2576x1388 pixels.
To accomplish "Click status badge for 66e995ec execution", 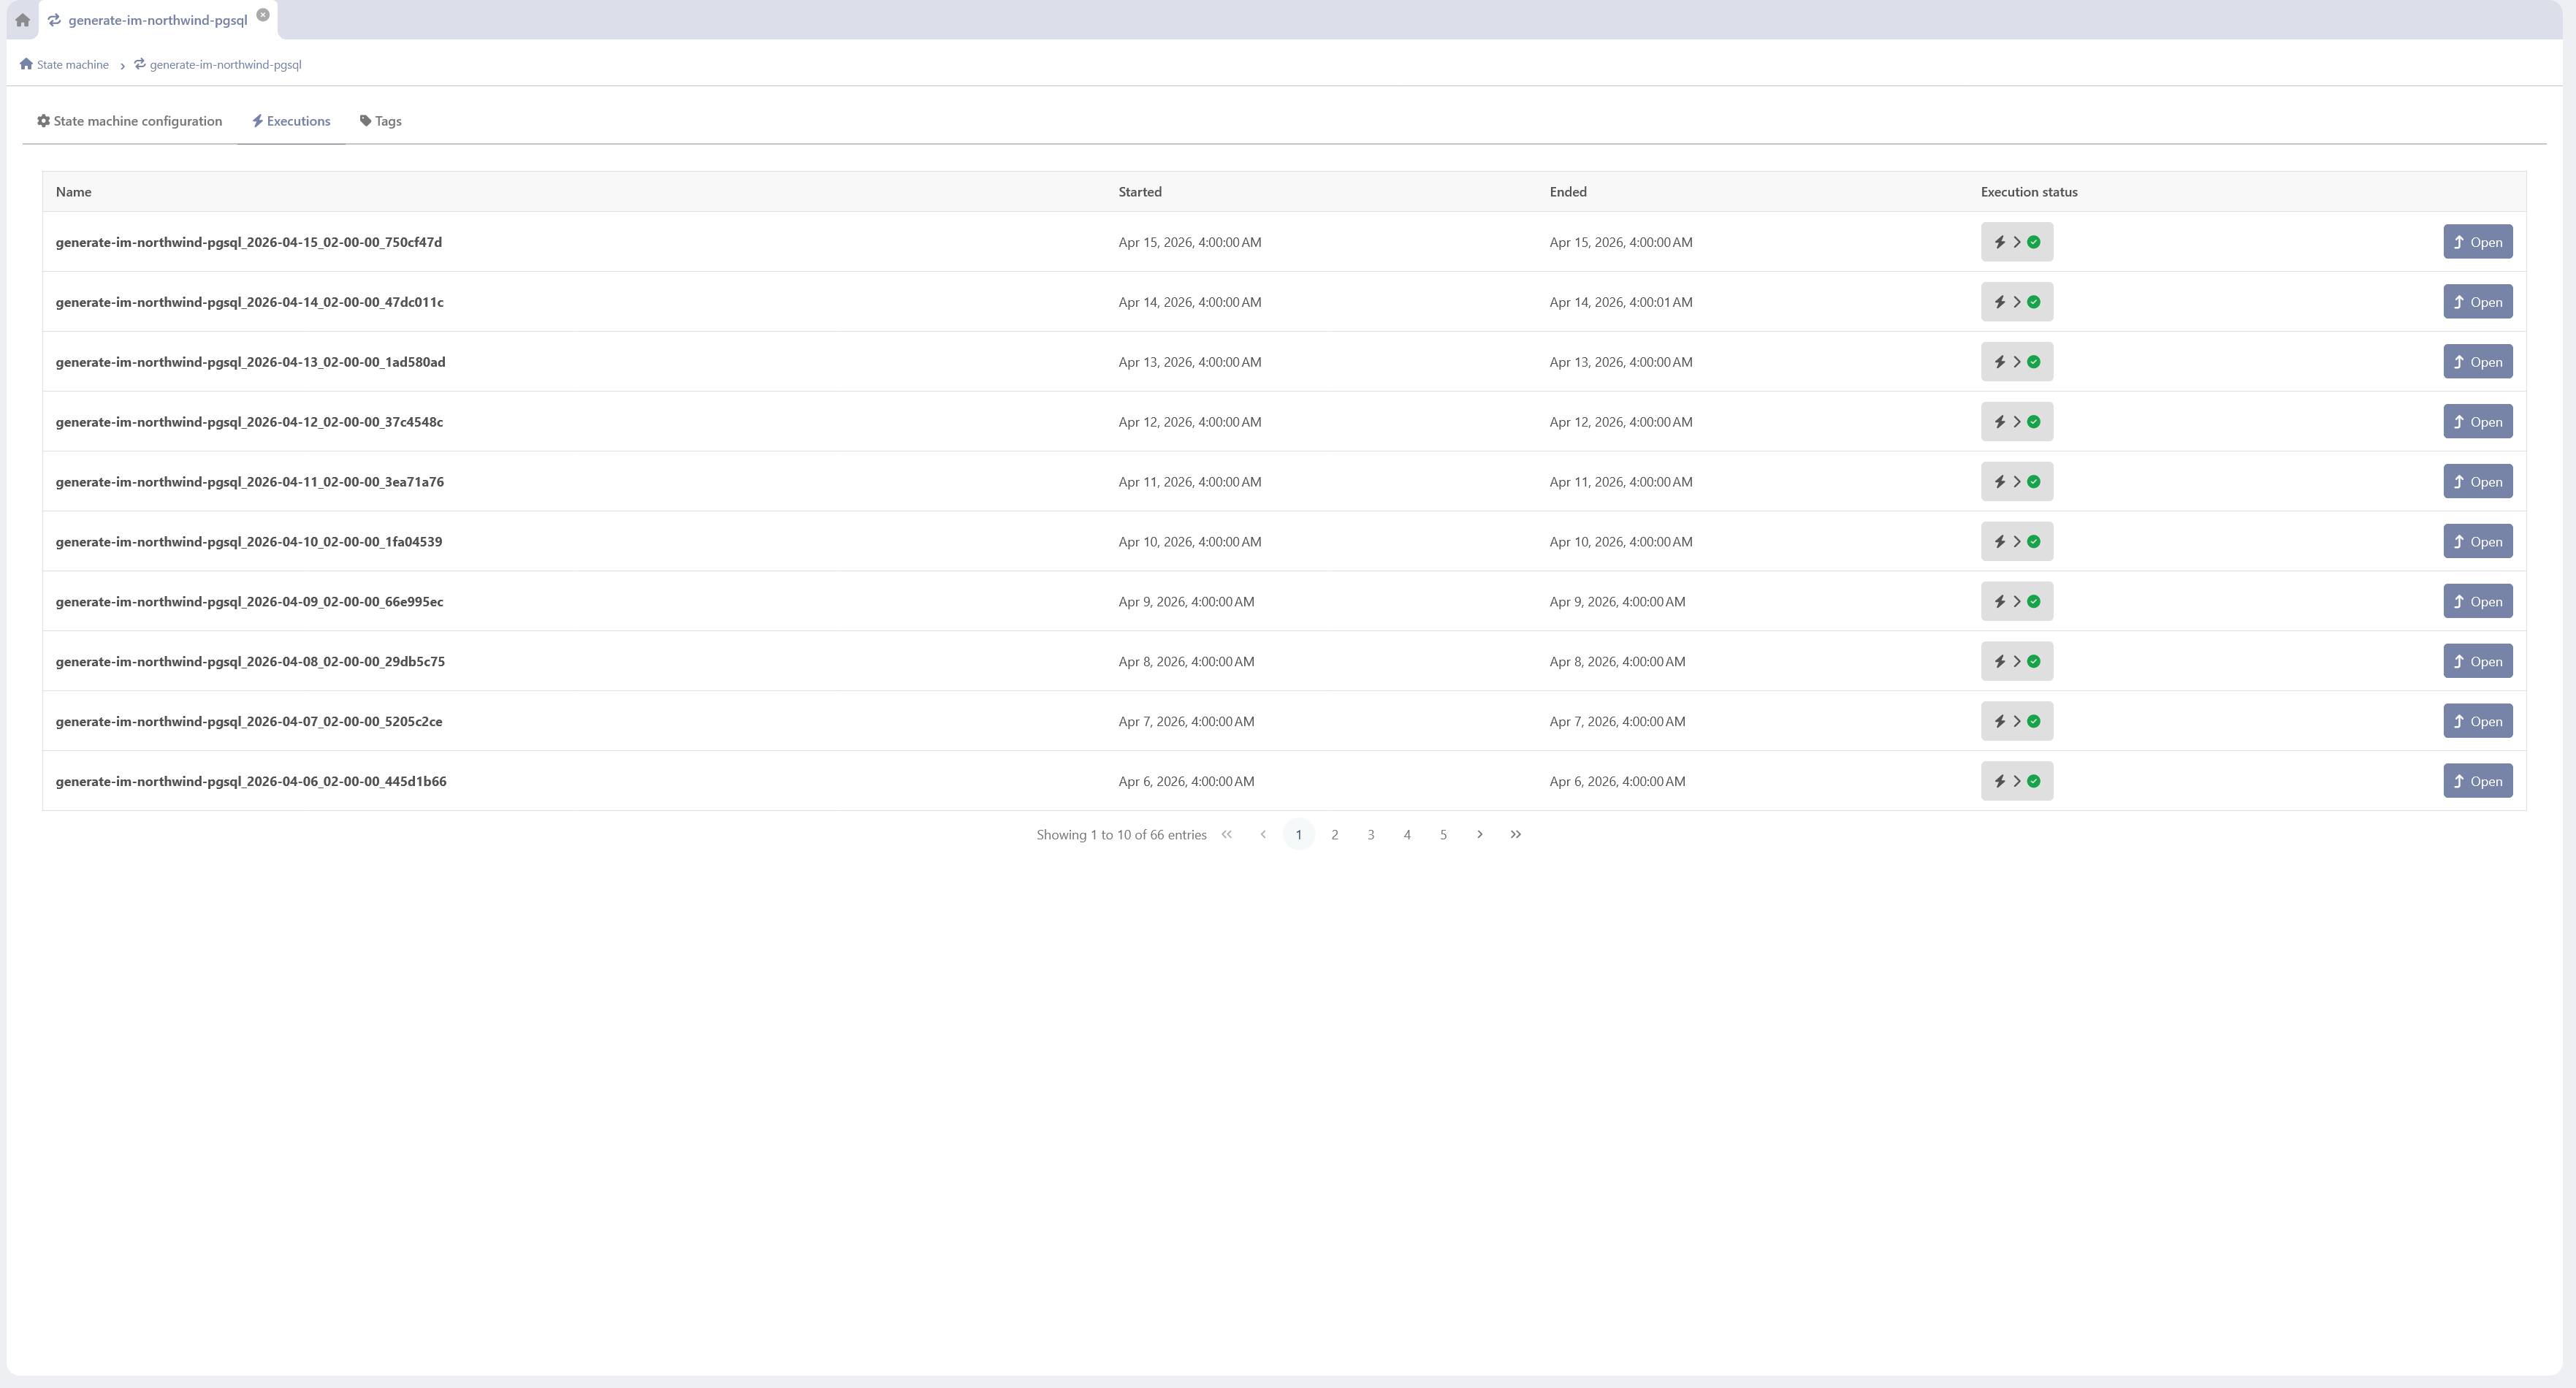I will (2016, 602).
